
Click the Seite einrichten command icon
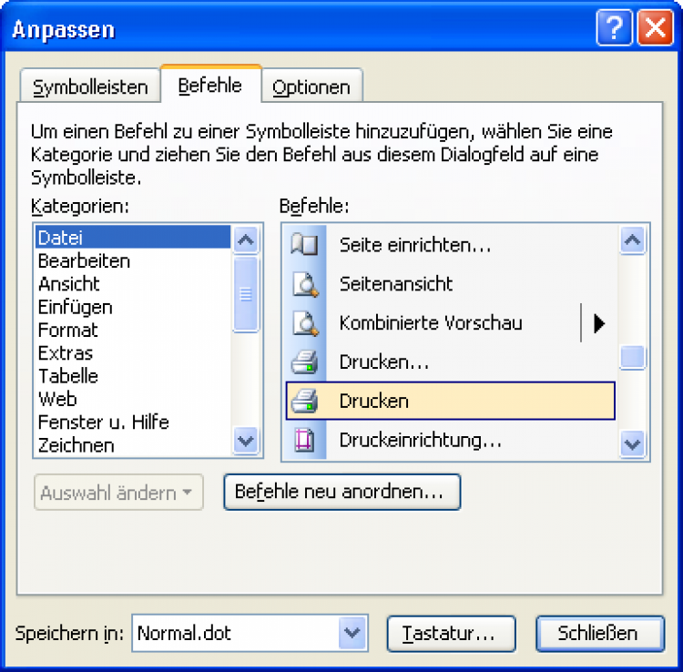pos(303,245)
